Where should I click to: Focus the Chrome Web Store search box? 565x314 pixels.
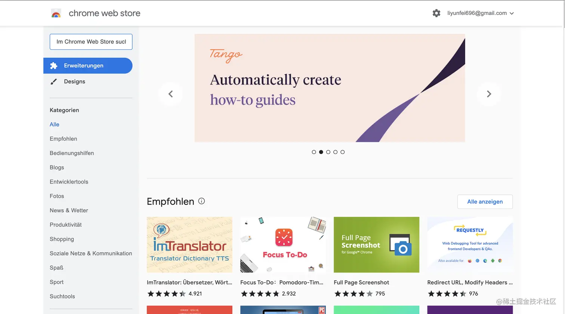91,42
